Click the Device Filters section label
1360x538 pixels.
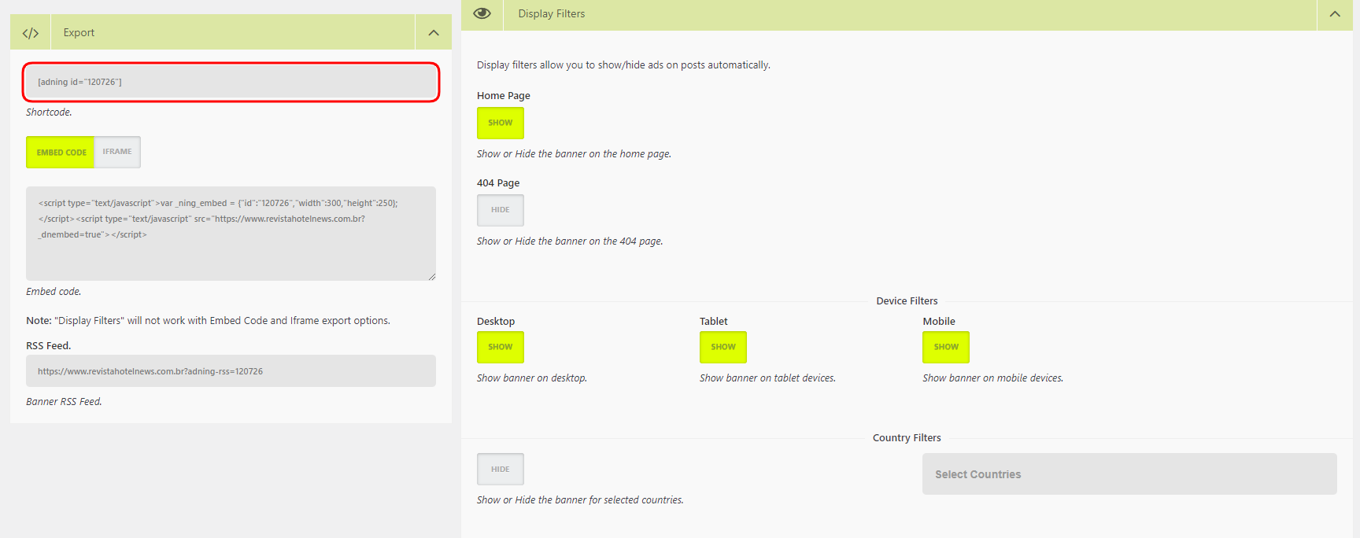[x=907, y=301]
